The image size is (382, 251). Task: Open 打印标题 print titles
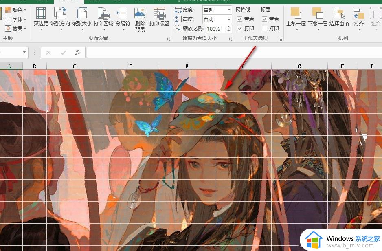159,17
